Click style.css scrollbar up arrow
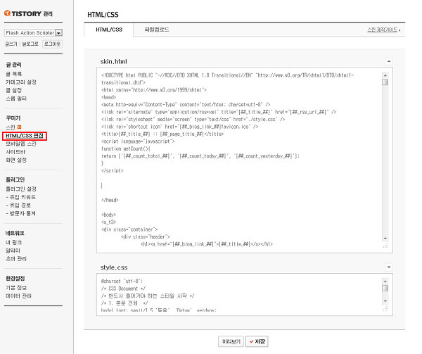The height and width of the screenshot is (354, 422). click(385, 282)
